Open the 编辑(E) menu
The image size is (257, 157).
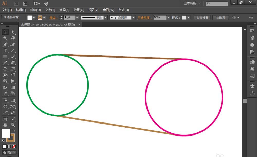(21, 10)
